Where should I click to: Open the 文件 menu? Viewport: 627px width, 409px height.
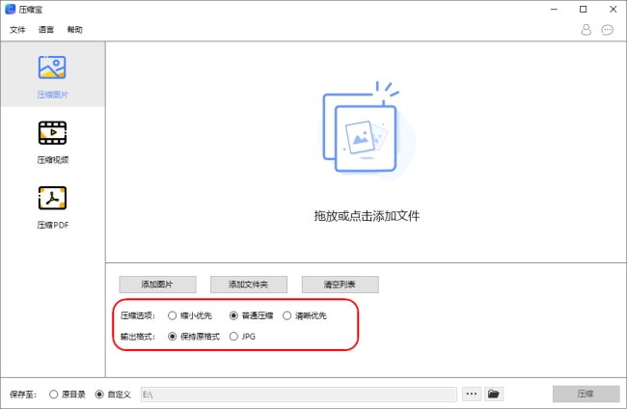[x=17, y=30]
